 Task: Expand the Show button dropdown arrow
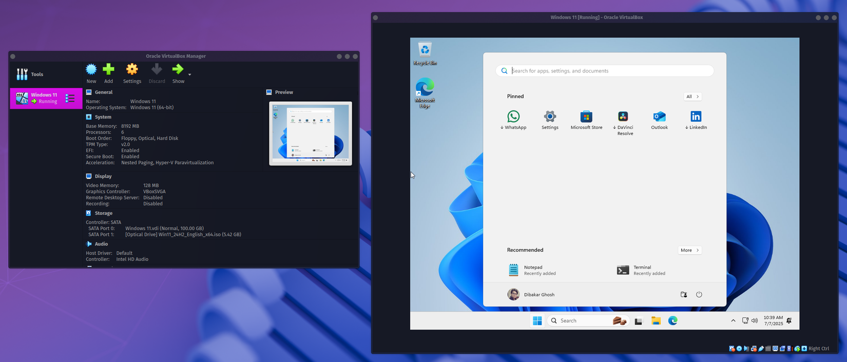tap(189, 74)
